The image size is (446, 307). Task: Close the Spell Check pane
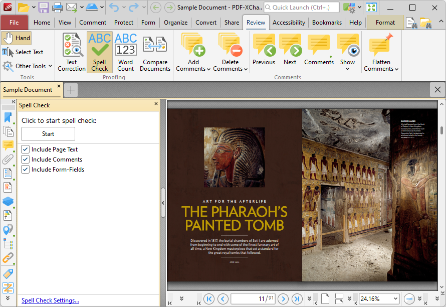click(x=156, y=104)
